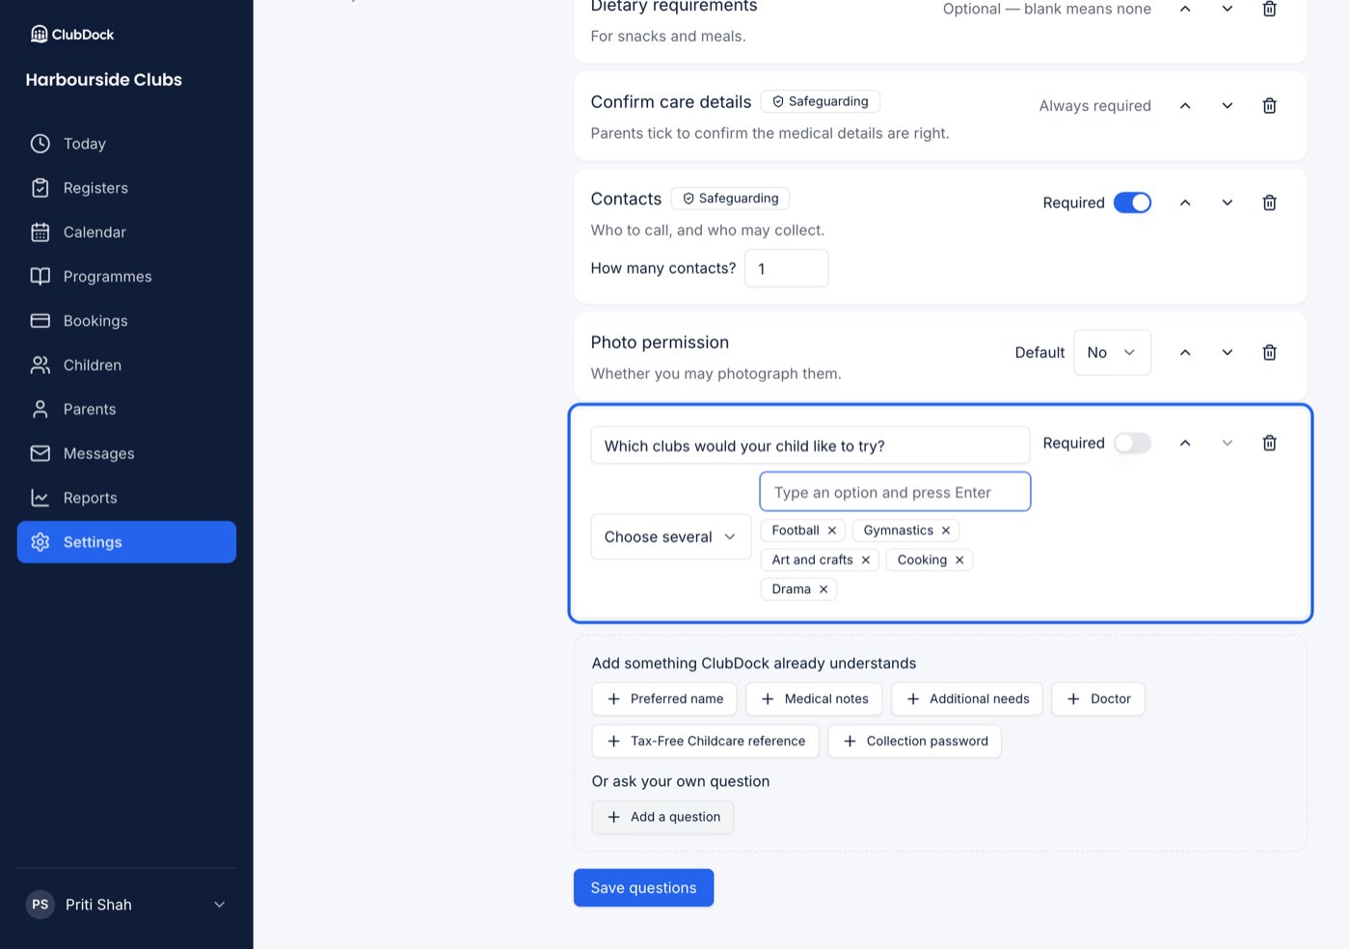Go to Registers page
The height and width of the screenshot is (949, 1350).
coord(126,188)
